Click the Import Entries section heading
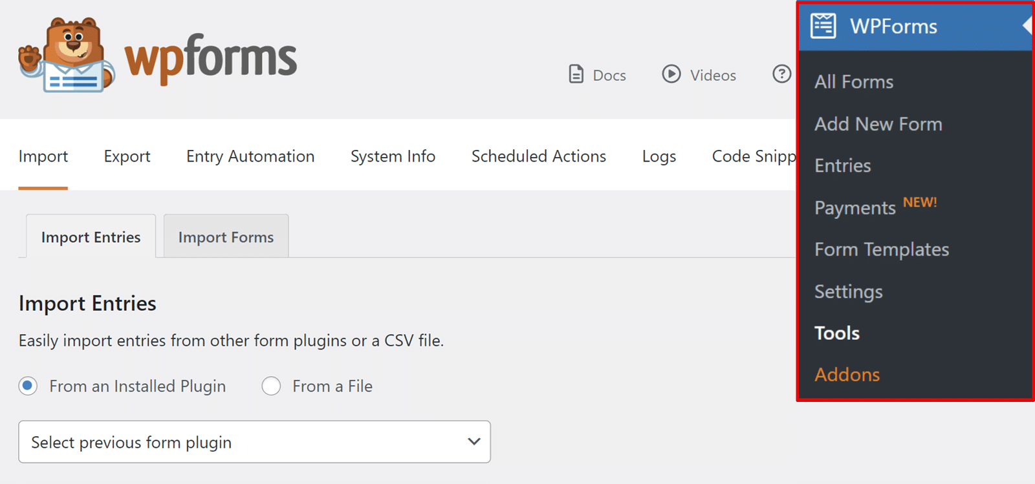 coord(87,304)
